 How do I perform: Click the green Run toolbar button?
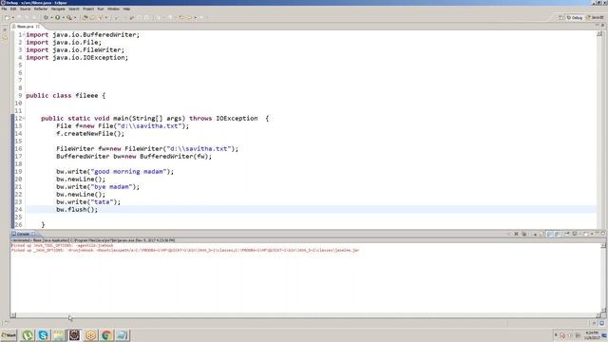pyautogui.click(x=57, y=17)
